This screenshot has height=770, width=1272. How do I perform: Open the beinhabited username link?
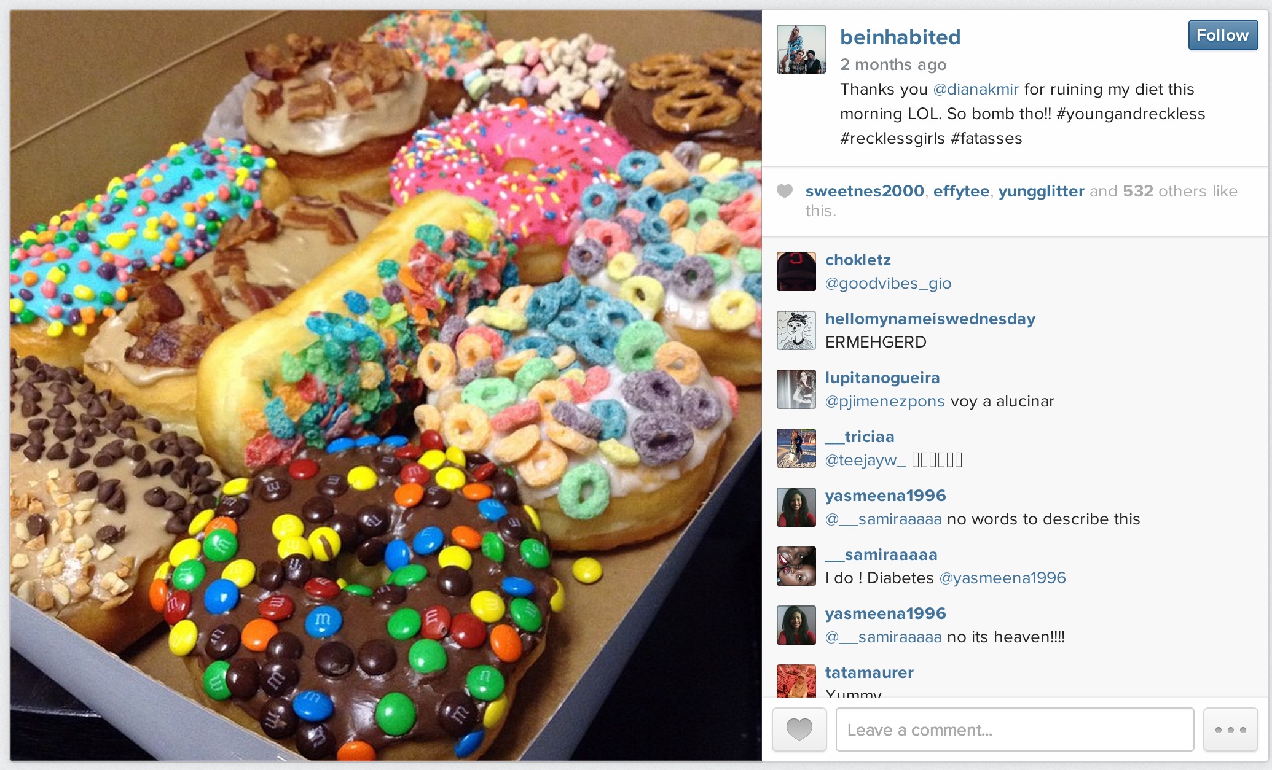(x=900, y=37)
